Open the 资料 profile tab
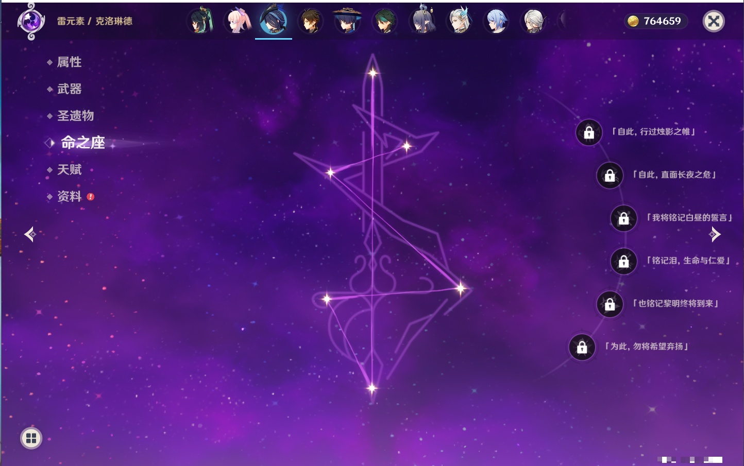Screen dimensions: 744x466 69,196
